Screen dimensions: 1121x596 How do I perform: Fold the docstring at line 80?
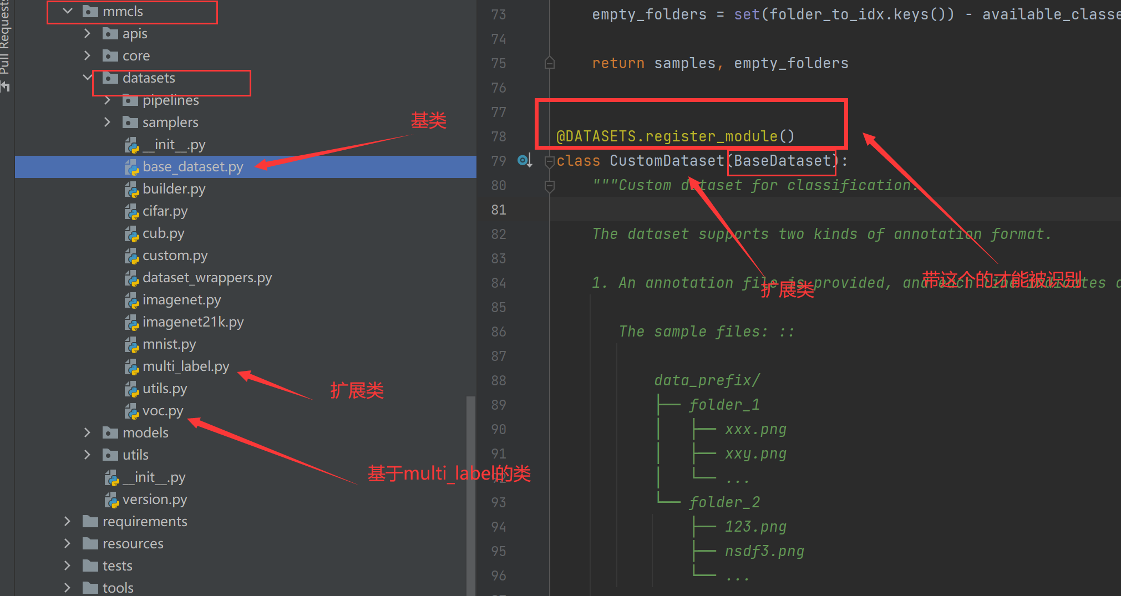tap(550, 186)
